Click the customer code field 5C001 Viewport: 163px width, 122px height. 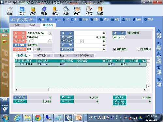tap(37, 41)
